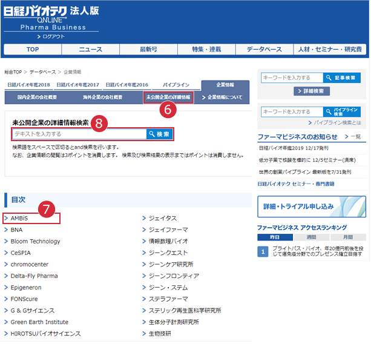Viewport: 371px width, 364px height.
Task: Switch to 日経バイオ年鑑2016 tab
Action: (x=127, y=85)
